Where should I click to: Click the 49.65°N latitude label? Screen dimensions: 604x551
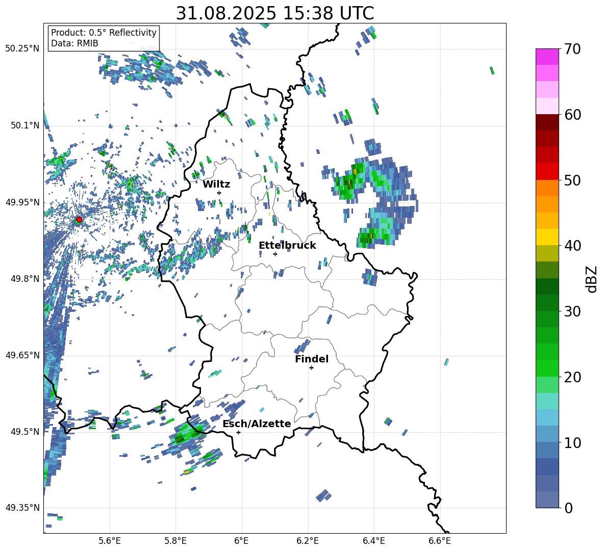[22, 355]
